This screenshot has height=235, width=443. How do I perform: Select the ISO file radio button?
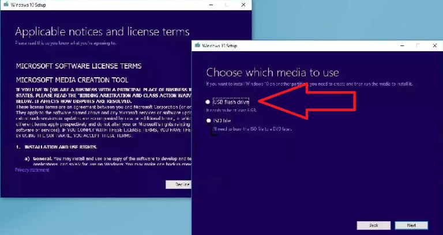[x=208, y=121]
